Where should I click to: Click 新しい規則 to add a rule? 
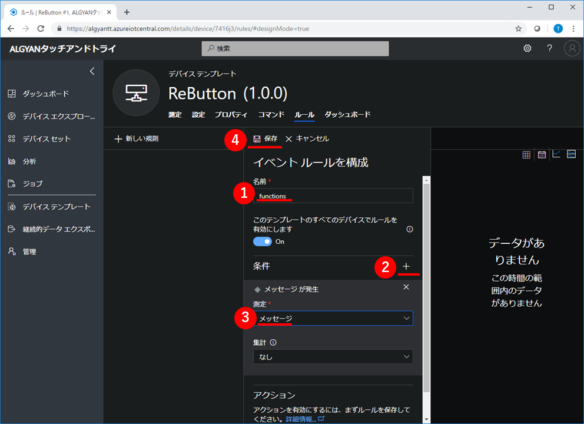[x=137, y=138]
